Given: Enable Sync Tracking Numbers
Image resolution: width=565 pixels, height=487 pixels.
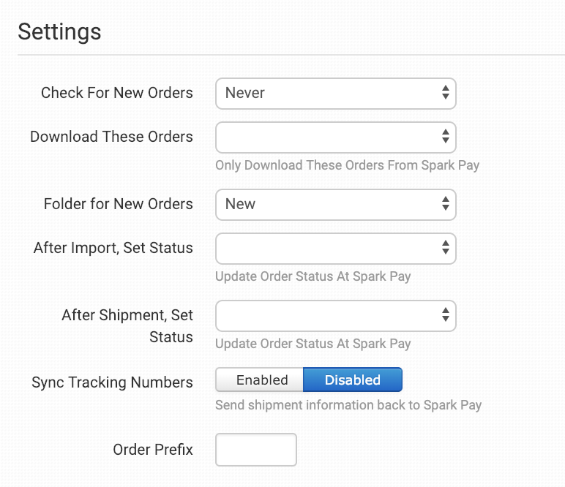Looking at the screenshot, I should 260,380.
